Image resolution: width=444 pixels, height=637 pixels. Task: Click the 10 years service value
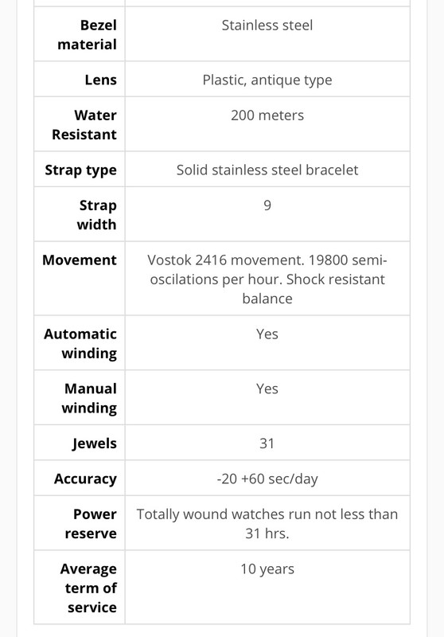[x=267, y=569]
